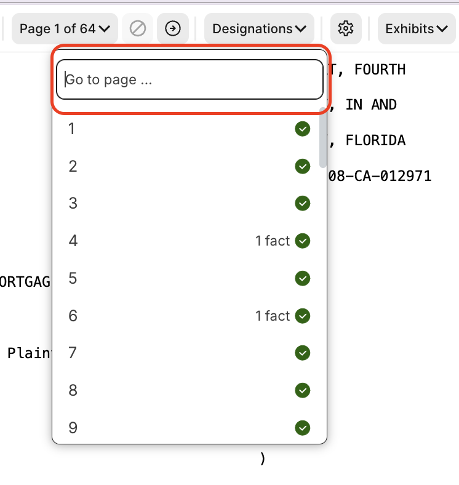Click green checkmark beside page 9
This screenshot has width=459, height=485.
[302, 428]
